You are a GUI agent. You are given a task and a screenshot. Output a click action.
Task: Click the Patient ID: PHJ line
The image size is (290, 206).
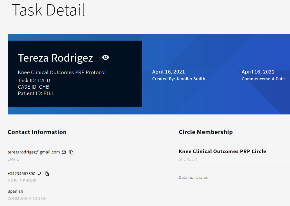tap(35, 93)
